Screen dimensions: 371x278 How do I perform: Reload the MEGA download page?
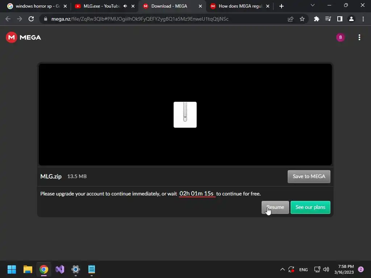pos(31,19)
